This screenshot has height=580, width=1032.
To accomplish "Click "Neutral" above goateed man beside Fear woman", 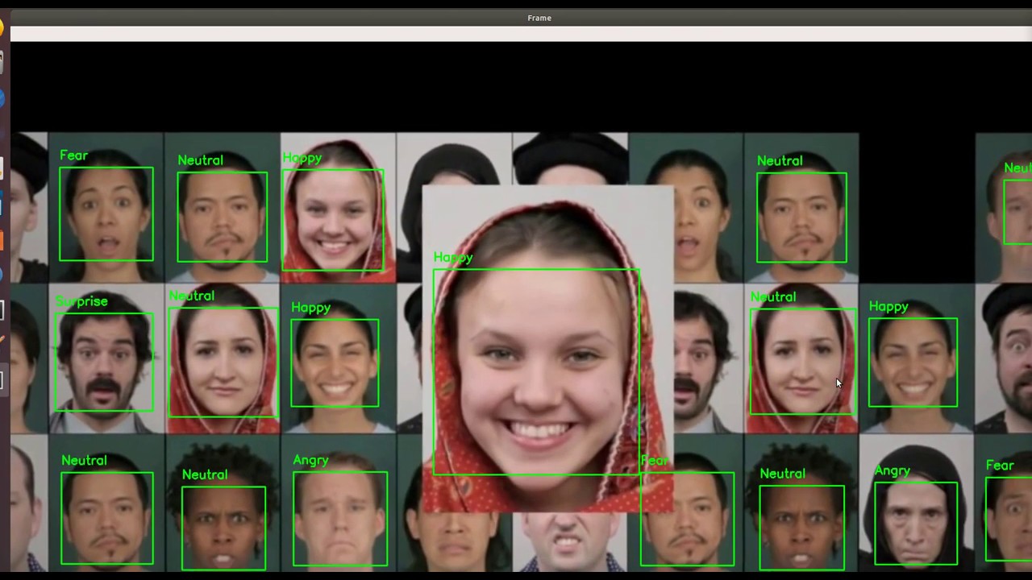I will tap(201, 160).
